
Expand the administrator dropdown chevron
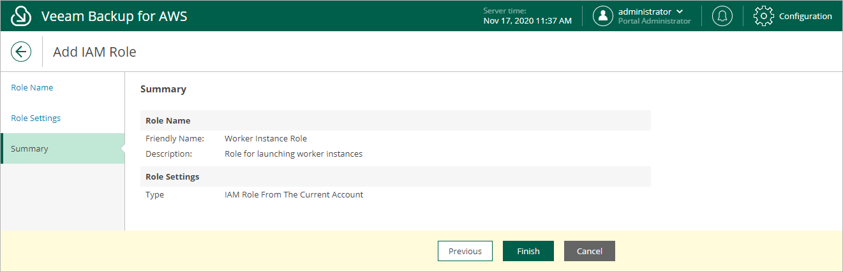(x=680, y=11)
